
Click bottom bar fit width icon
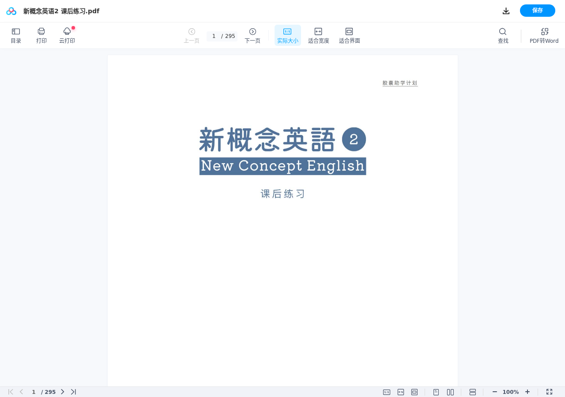click(401, 392)
